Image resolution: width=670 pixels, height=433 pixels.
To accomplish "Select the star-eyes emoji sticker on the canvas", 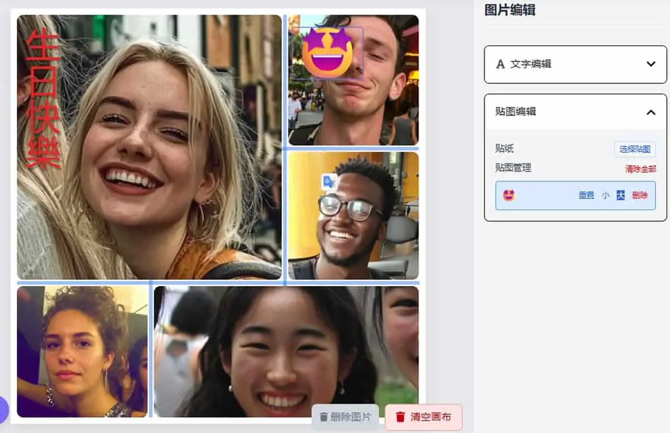I will [x=328, y=53].
